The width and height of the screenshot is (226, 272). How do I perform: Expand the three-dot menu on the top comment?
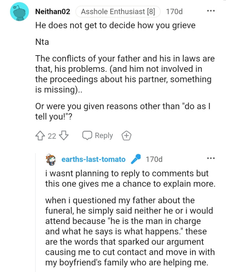click(211, 11)
